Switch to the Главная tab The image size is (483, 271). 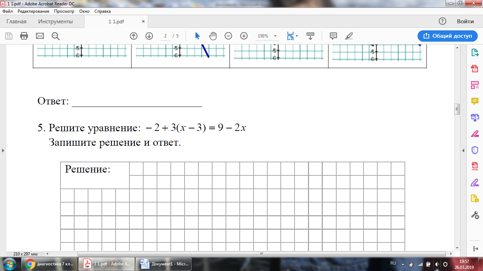click(16, 22)
